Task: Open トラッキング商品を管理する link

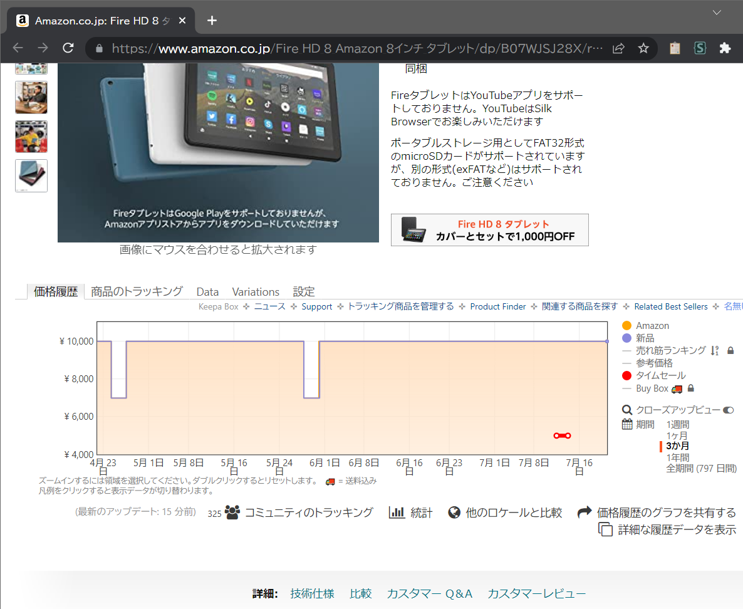Action: coord(401,306)
